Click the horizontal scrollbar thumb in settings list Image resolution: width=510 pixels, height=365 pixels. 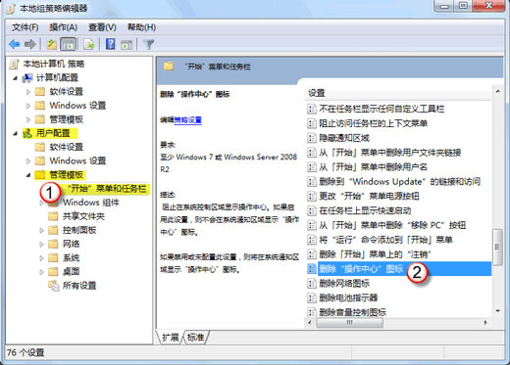point(350,323)
